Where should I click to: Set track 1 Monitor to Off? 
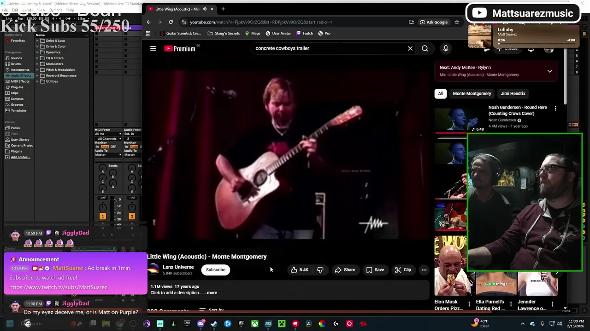(x=113, y=147)
